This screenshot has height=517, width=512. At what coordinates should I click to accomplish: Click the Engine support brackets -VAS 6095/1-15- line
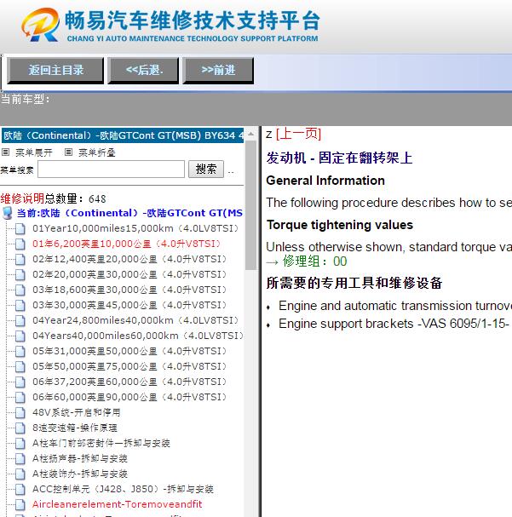(394, 324)
